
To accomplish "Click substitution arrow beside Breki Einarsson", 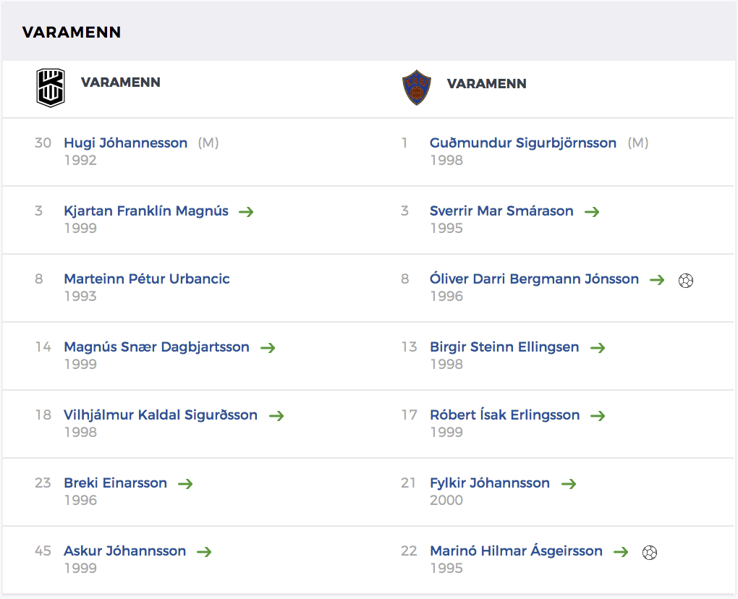I will (185, 484).
